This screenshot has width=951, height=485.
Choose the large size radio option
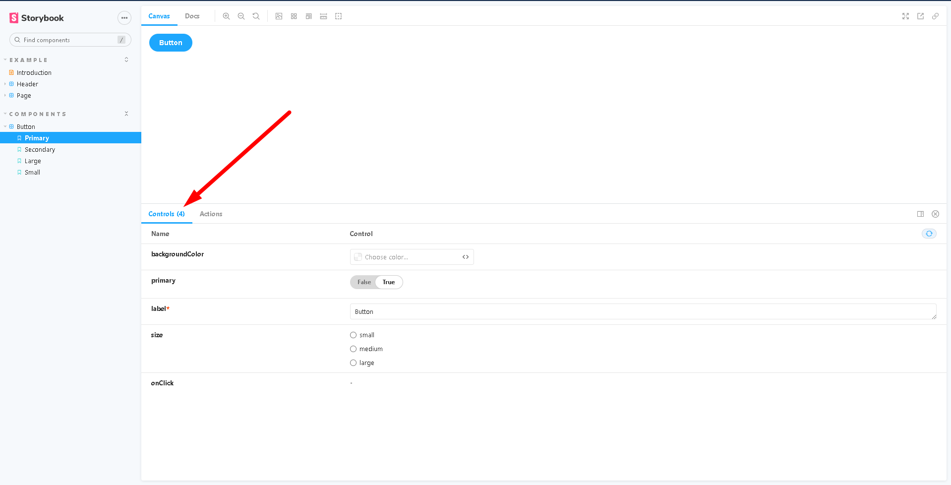coord(354,363)
